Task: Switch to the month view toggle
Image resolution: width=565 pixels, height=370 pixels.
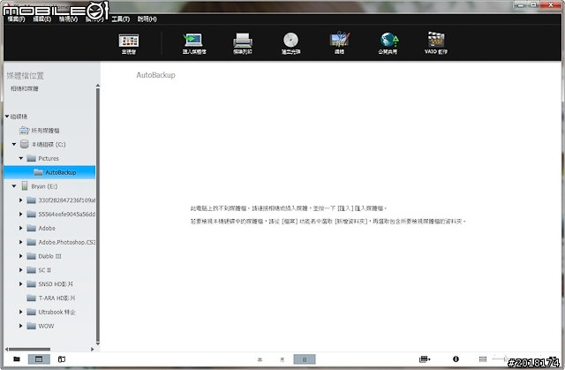Action: pos(282,359)
